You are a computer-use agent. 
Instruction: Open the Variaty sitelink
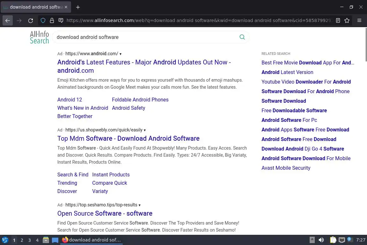click(x=100, y=191)
